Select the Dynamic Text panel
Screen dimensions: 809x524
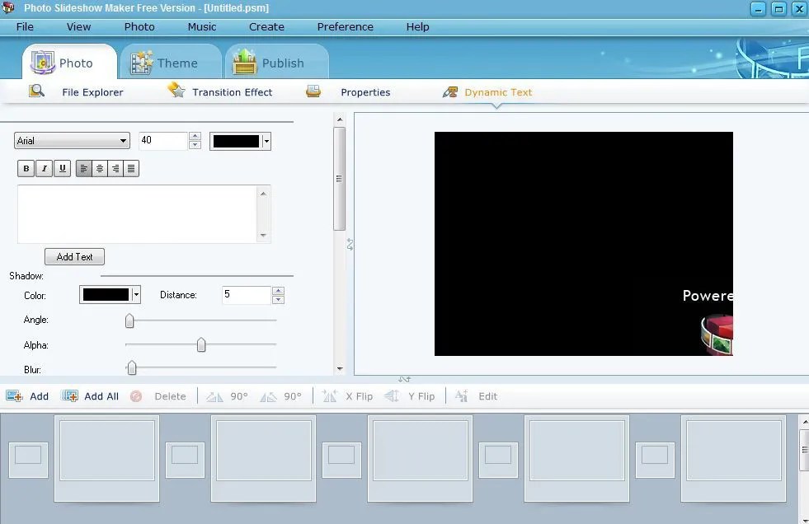click(496, 91)
